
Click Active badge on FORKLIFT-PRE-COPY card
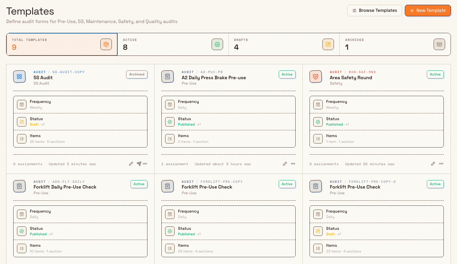point(287,184)
